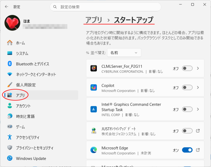Turn on Intel Graphics Command Center toggle
Image resolution: width=211 pixels, height=167 pixels.
[x=187, y=109]
